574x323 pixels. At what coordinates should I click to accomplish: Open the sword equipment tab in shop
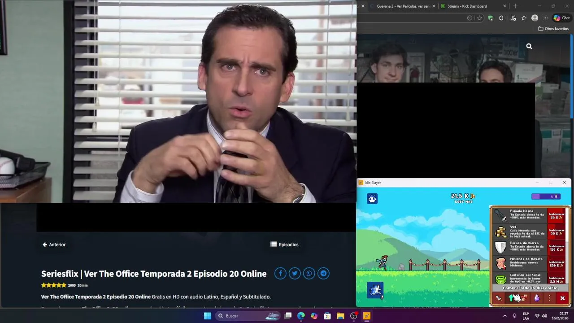(498, 298)
